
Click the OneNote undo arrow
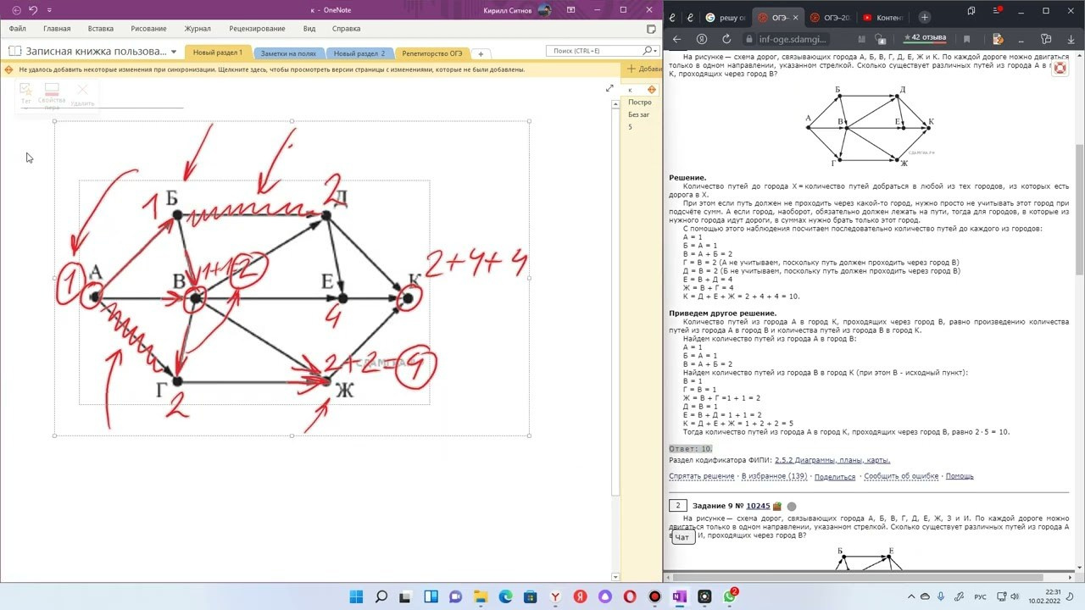pos(33,10)
